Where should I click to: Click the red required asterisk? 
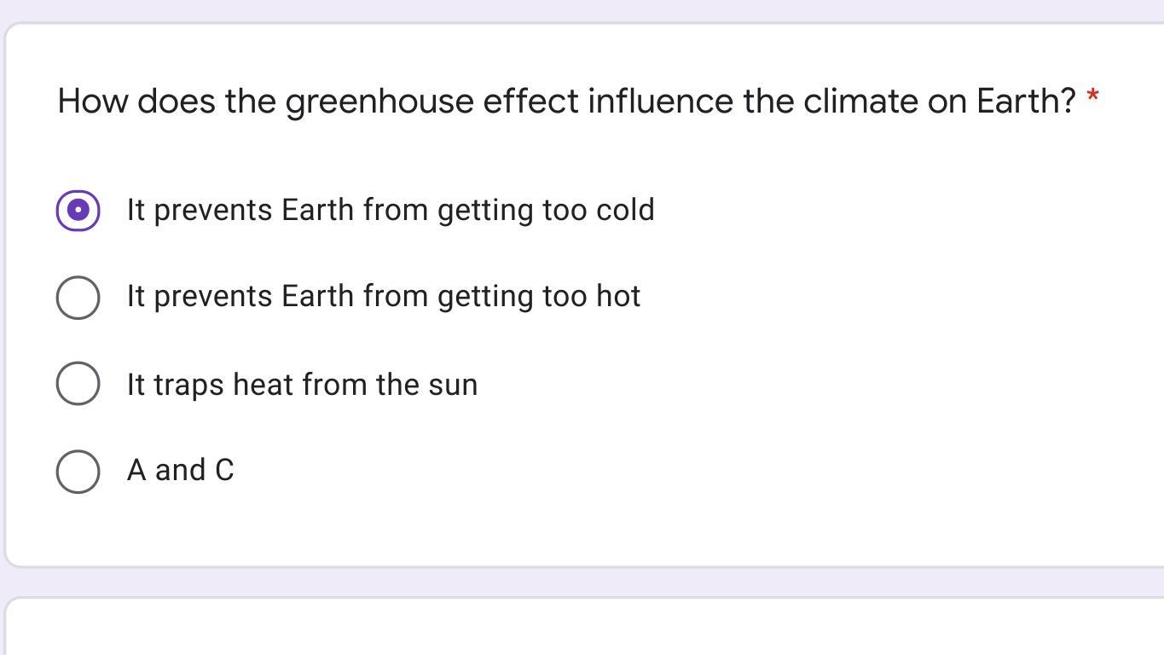[1092, 99]
